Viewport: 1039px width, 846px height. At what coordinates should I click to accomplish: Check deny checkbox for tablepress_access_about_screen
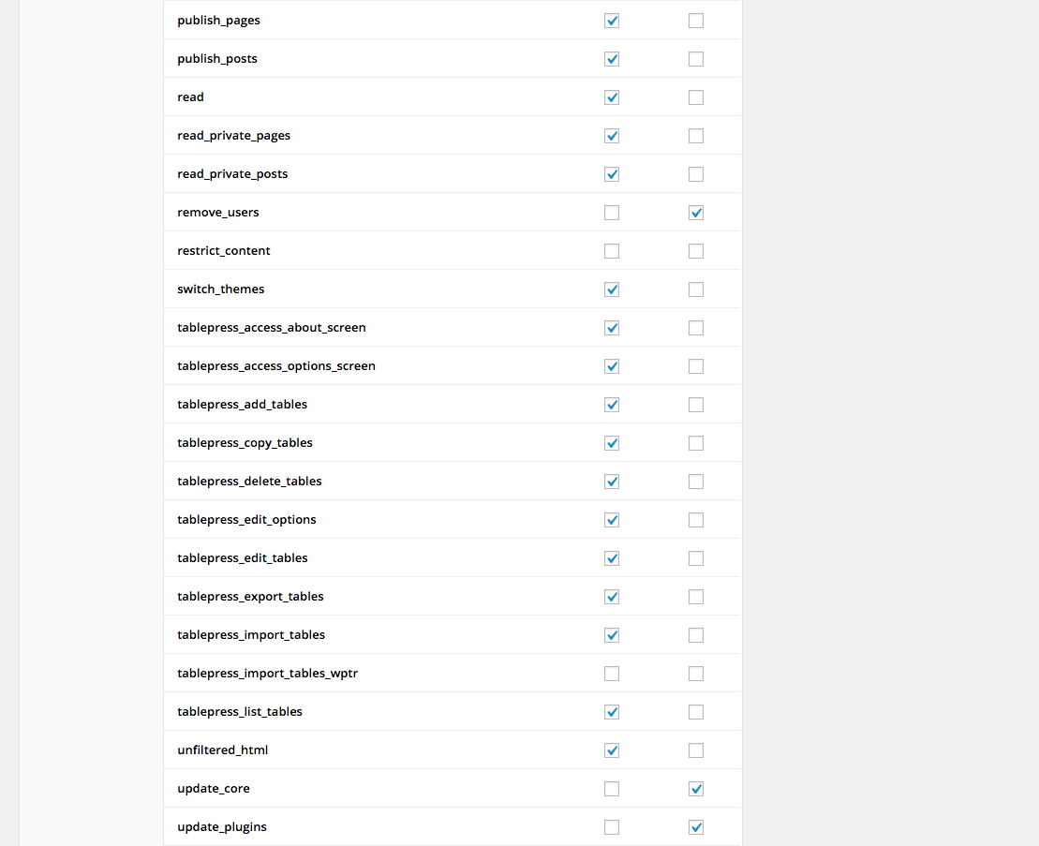coord(696,328)
